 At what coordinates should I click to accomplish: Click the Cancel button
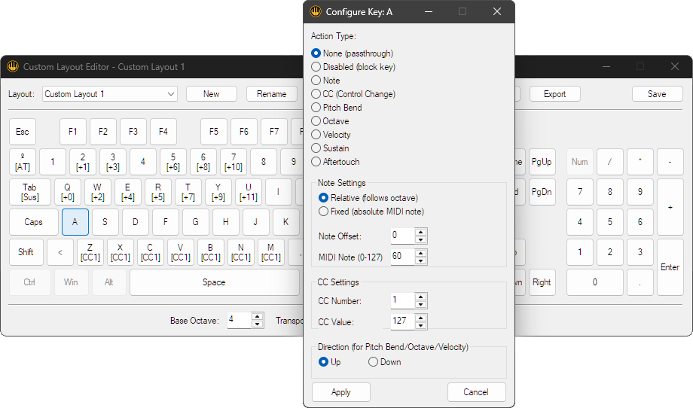tap(476, 392)
